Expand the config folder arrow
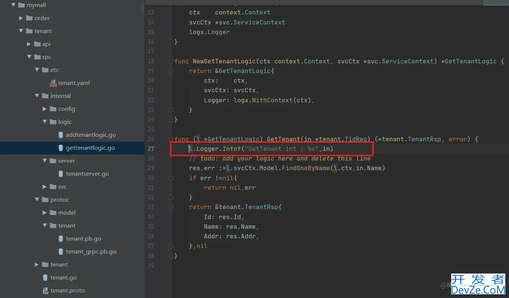This screenshot has height=298, width=509. pyautogui.click(x=44, y=109)
